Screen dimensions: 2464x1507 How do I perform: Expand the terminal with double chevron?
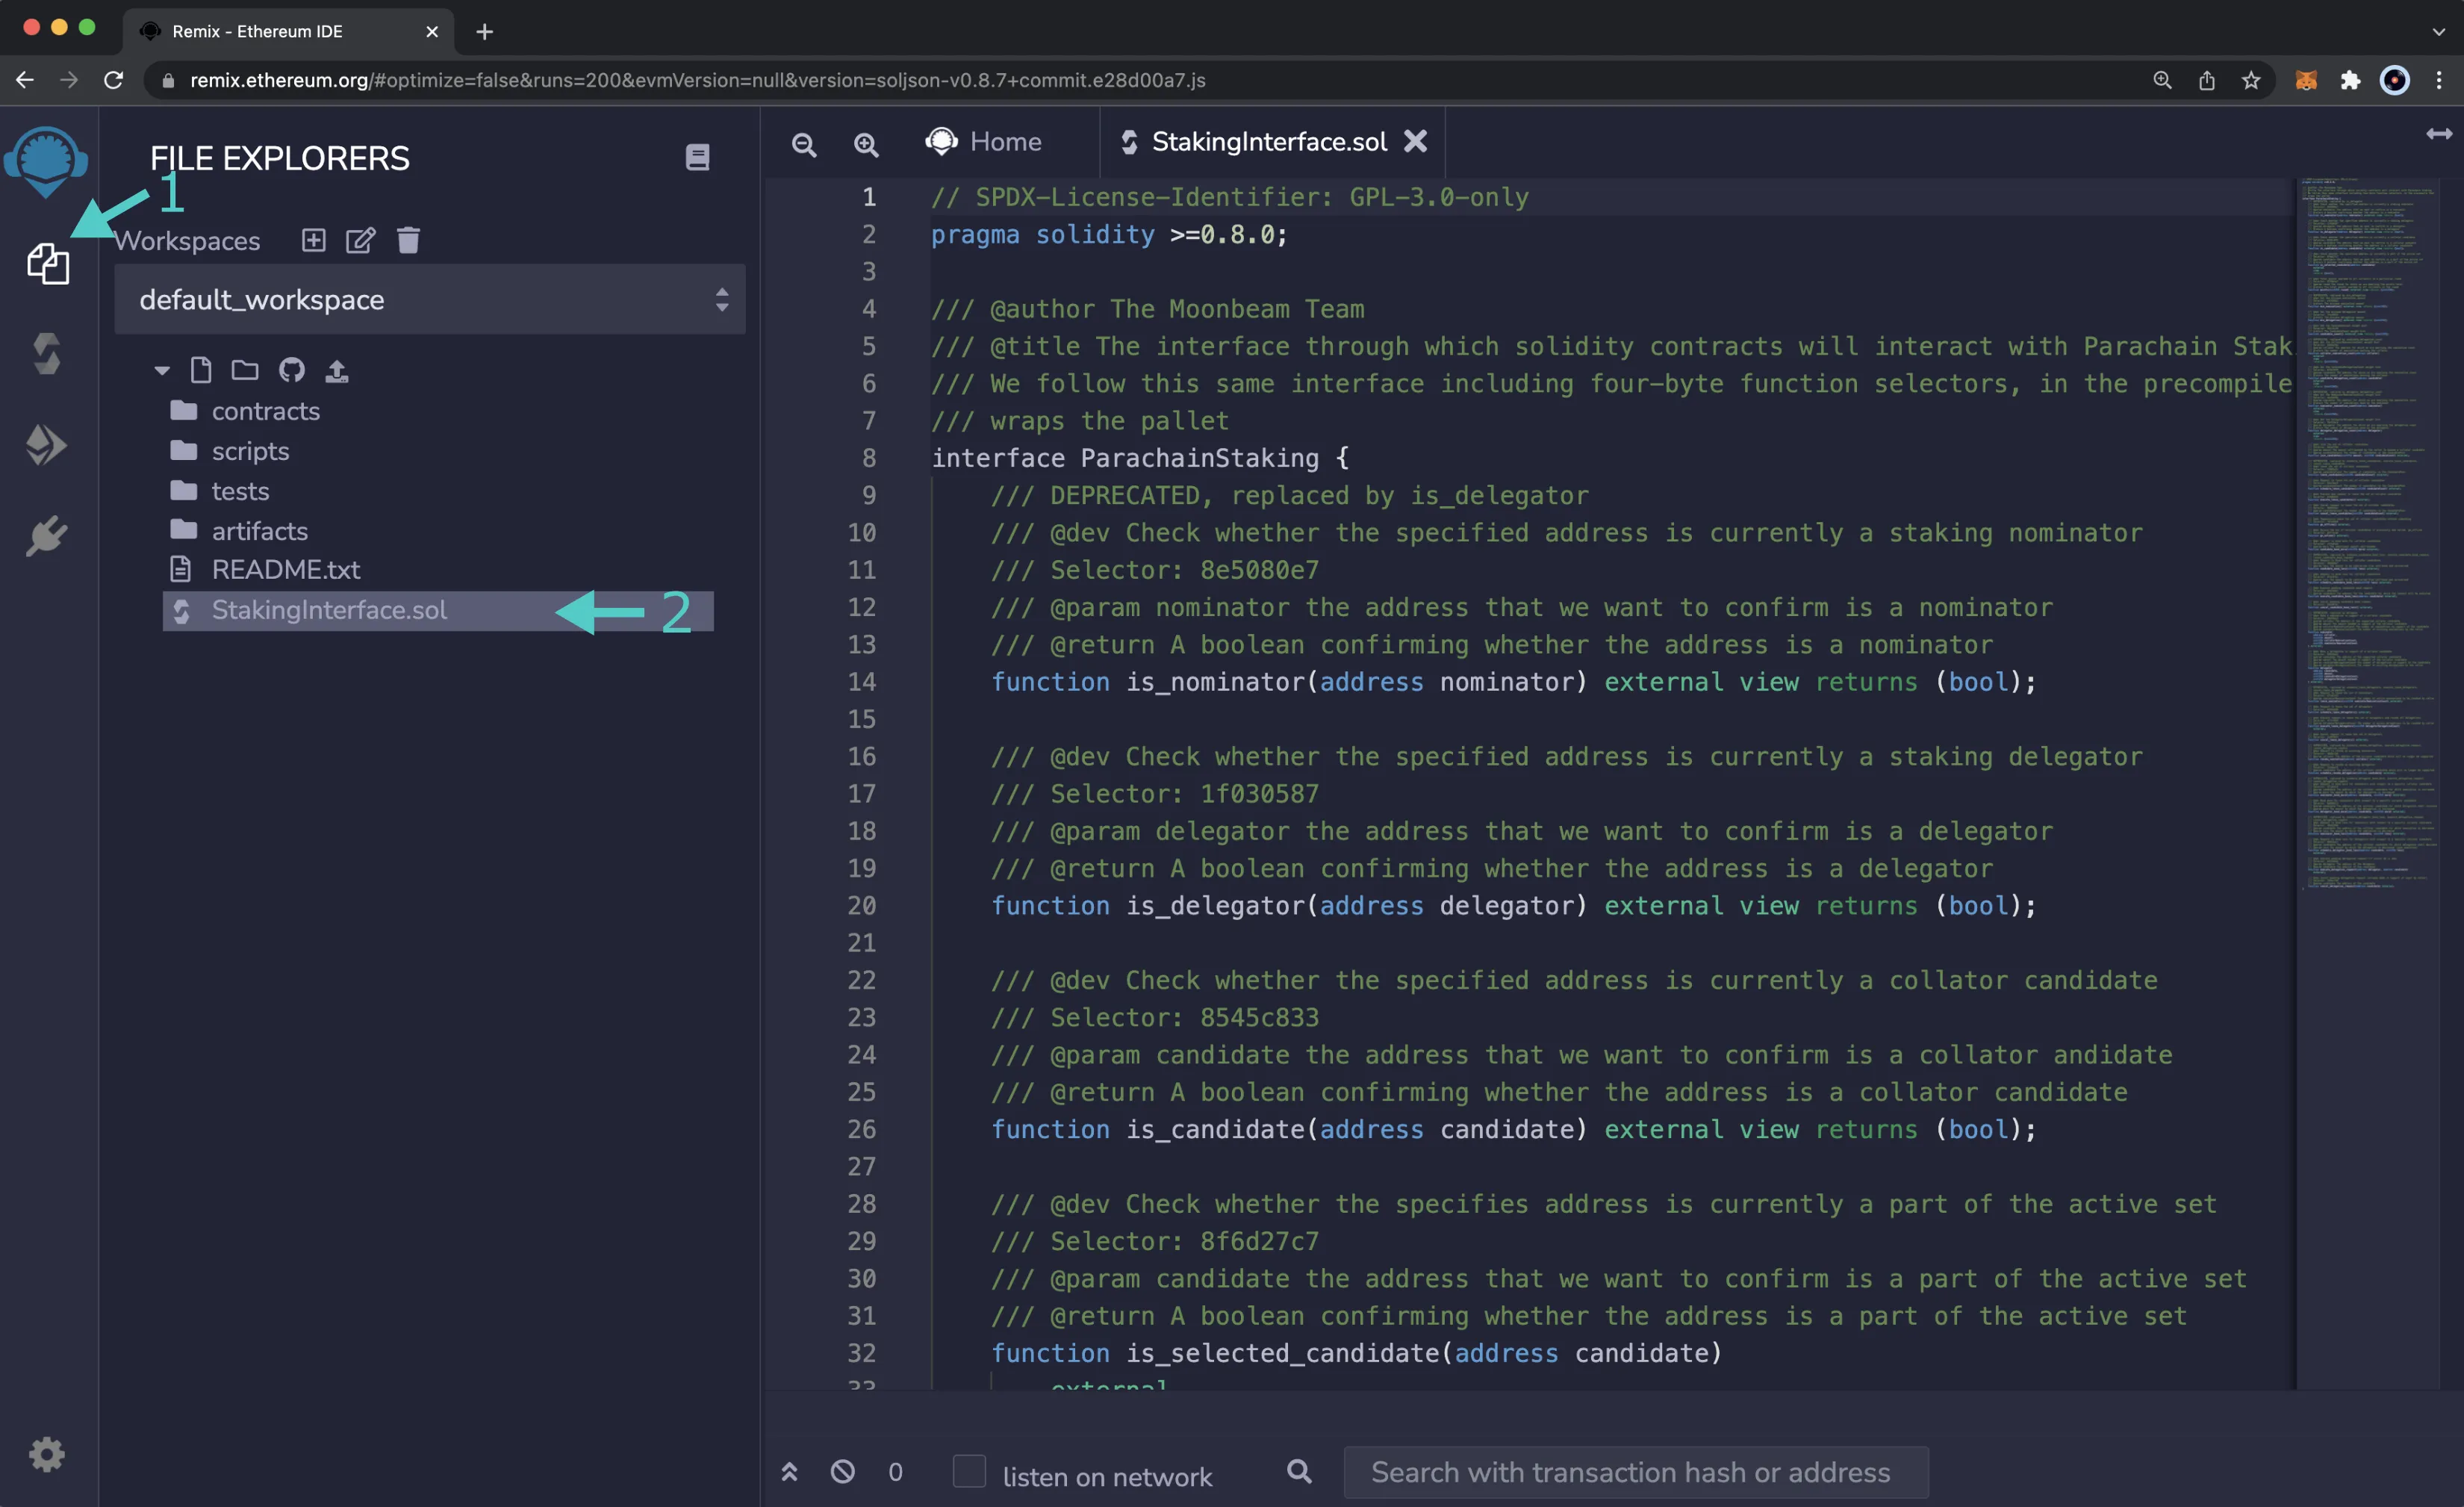(x=789, y=1471)
